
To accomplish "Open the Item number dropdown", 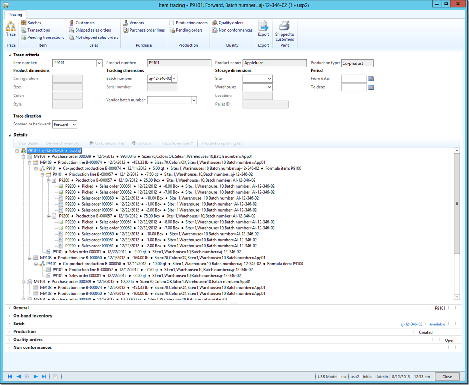I will 99,63.
